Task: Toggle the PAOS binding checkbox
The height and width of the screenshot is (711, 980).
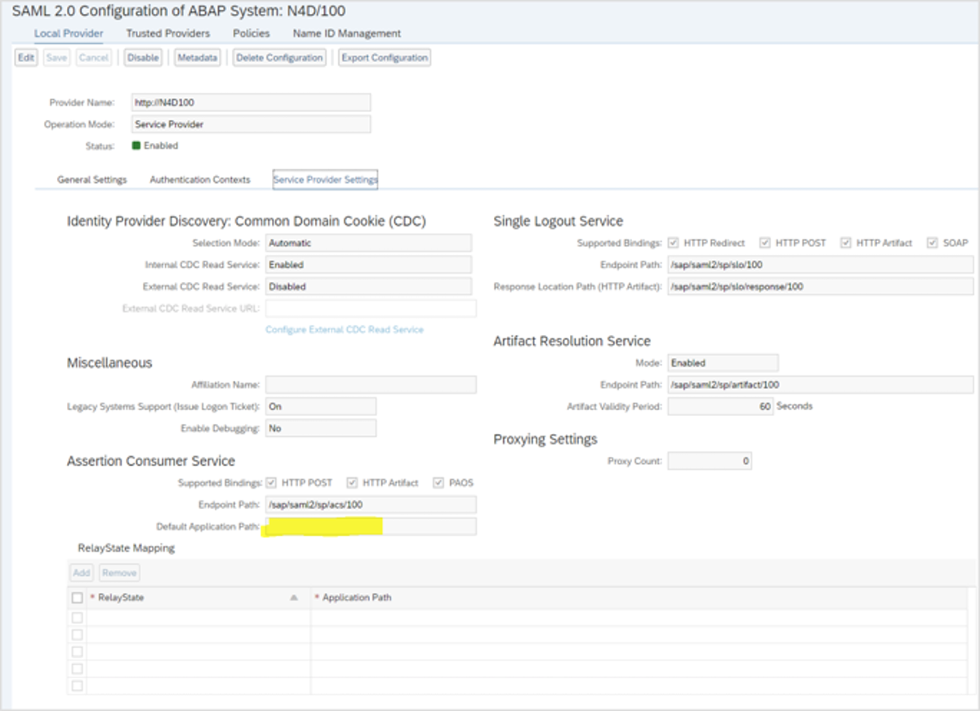Action: click(x=439, y=483)
